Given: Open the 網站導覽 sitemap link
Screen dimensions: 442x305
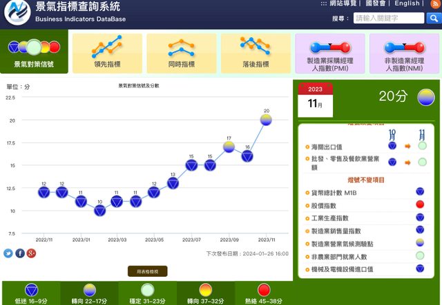Looking at the screenshot, I should pyautogui.click(x=343, y=4).
